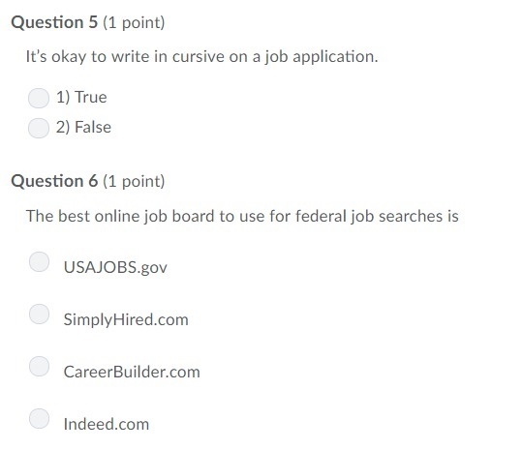Click '(1 point)' beside Question 6
The image size is (522, 450).
point(134,182)
